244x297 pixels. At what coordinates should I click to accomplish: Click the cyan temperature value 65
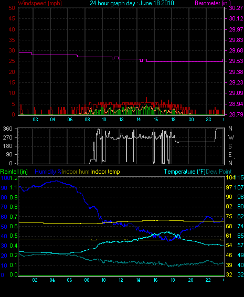pyautogui.click(x=240, y=236)
